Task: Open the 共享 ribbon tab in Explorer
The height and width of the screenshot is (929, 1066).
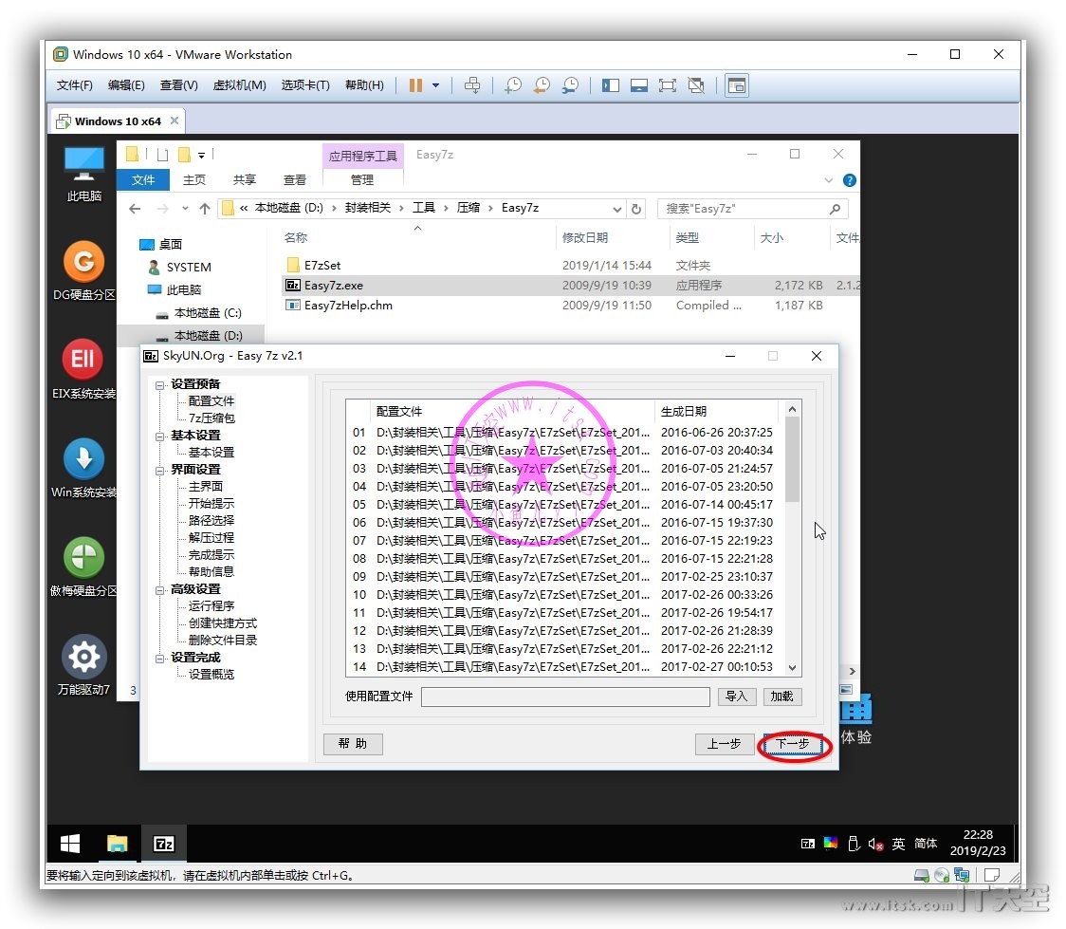Action: pos(244,179)
